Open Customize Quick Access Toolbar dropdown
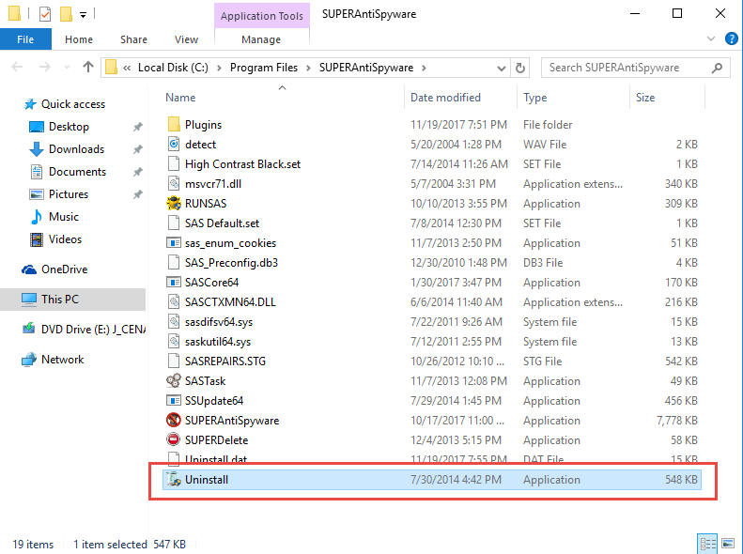Image resolution: width=743 pixels, height=554 pixels. tap(83, 15)
